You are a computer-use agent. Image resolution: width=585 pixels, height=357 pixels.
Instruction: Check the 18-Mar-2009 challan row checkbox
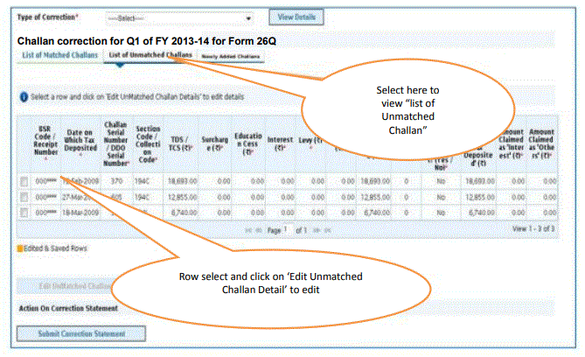point(26,212)
